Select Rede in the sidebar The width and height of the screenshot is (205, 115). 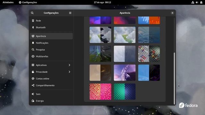51,20
